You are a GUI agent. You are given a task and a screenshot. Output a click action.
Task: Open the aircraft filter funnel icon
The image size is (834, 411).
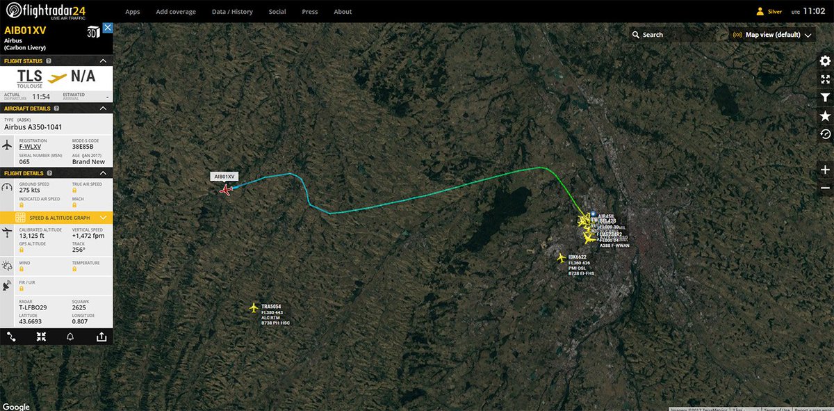825,98
